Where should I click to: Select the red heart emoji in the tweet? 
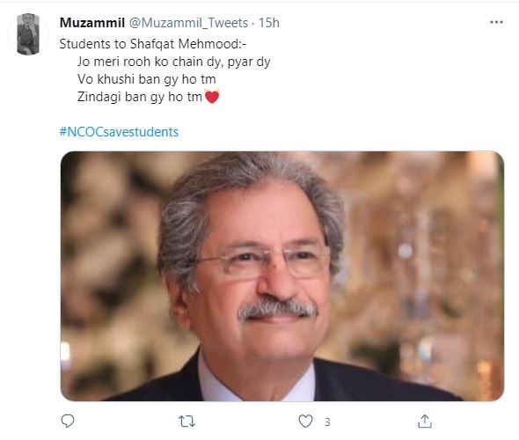pos(212,97)
